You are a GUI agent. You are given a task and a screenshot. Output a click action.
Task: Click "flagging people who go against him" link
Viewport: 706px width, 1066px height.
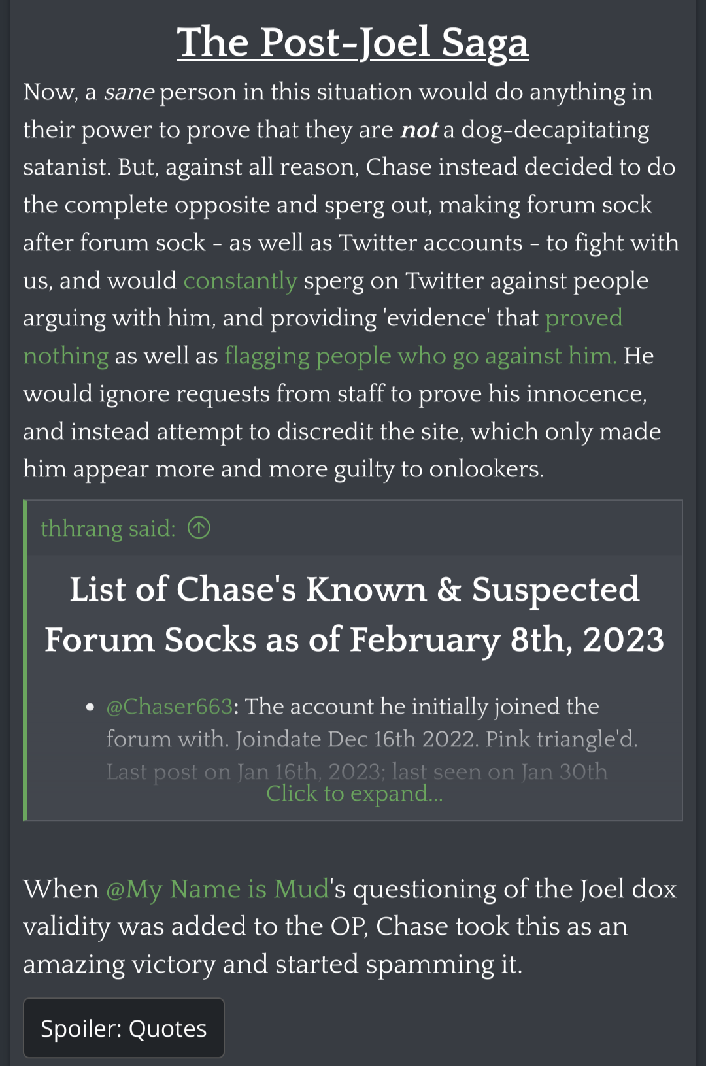[420, 356]
